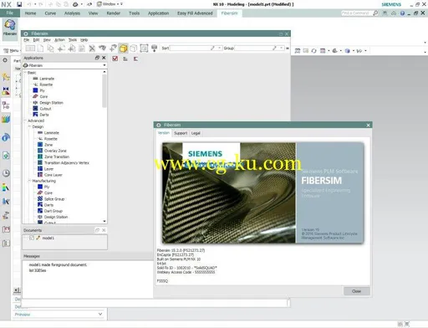Click the circular rotate icon in the view toolbar
This screenshot has height=328, width=428.
(x=314, y=51)
